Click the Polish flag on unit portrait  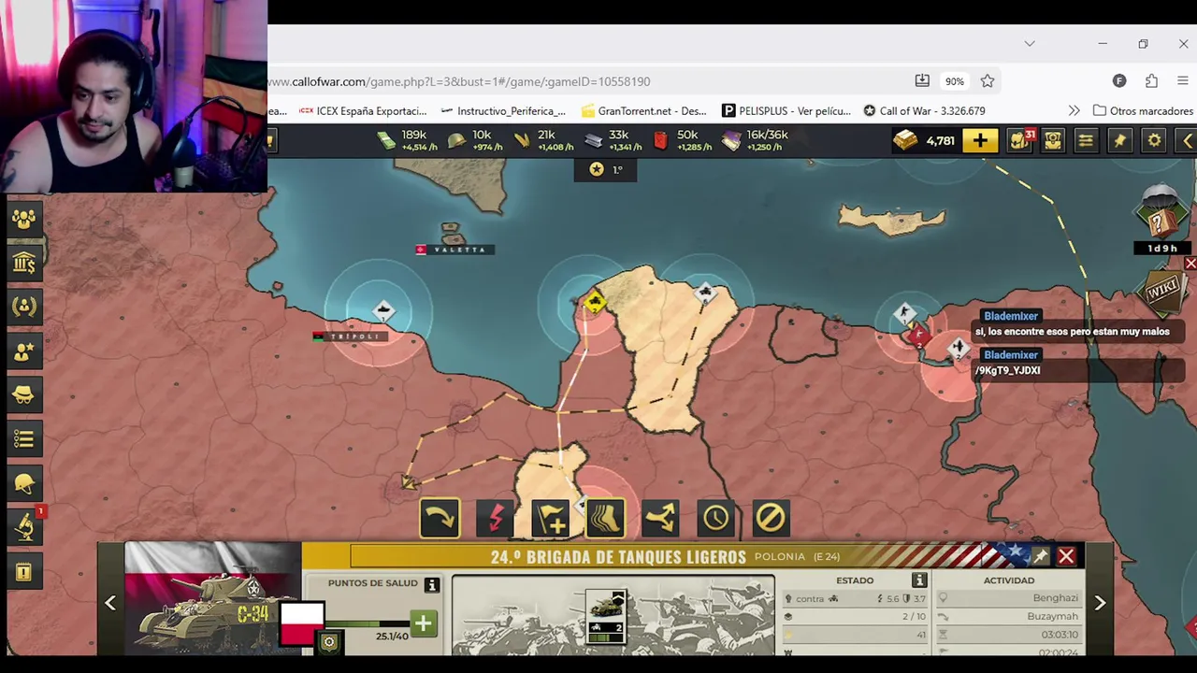click(302, 623)
